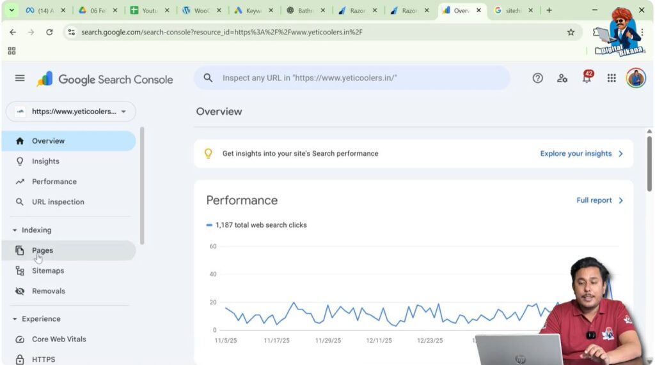
Task: Open a new browser tab
Action: point(549,10)
